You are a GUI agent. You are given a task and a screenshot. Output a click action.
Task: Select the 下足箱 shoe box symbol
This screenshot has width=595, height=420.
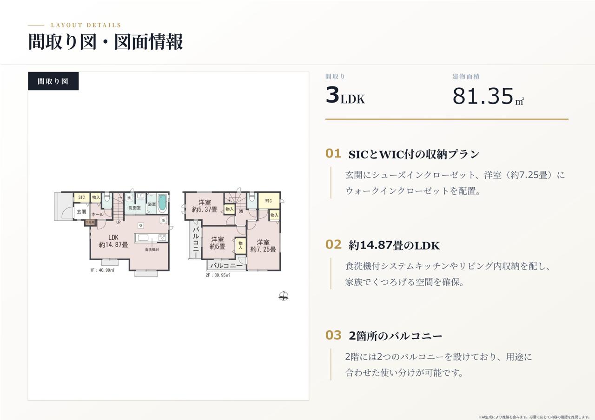90,223
